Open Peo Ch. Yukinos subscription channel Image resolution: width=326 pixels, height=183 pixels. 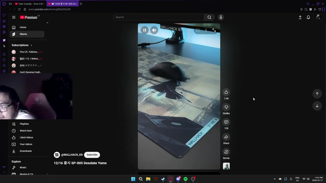27,52
